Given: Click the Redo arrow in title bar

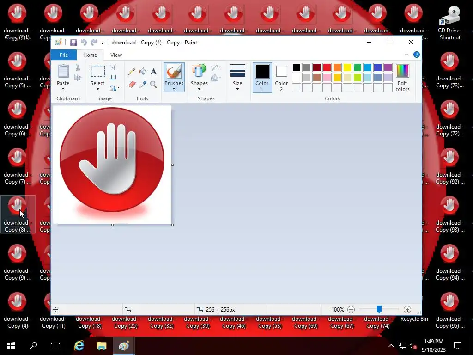Looking at the screenshot, I should [93, 43].
